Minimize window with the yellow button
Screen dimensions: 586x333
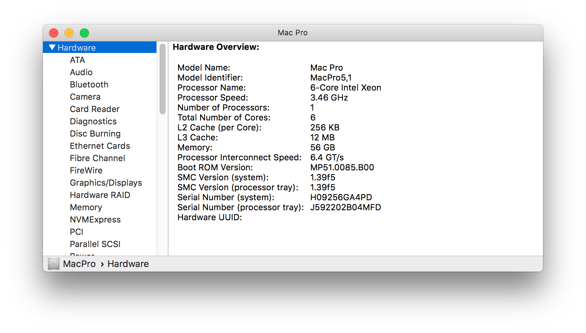(69, 33)
